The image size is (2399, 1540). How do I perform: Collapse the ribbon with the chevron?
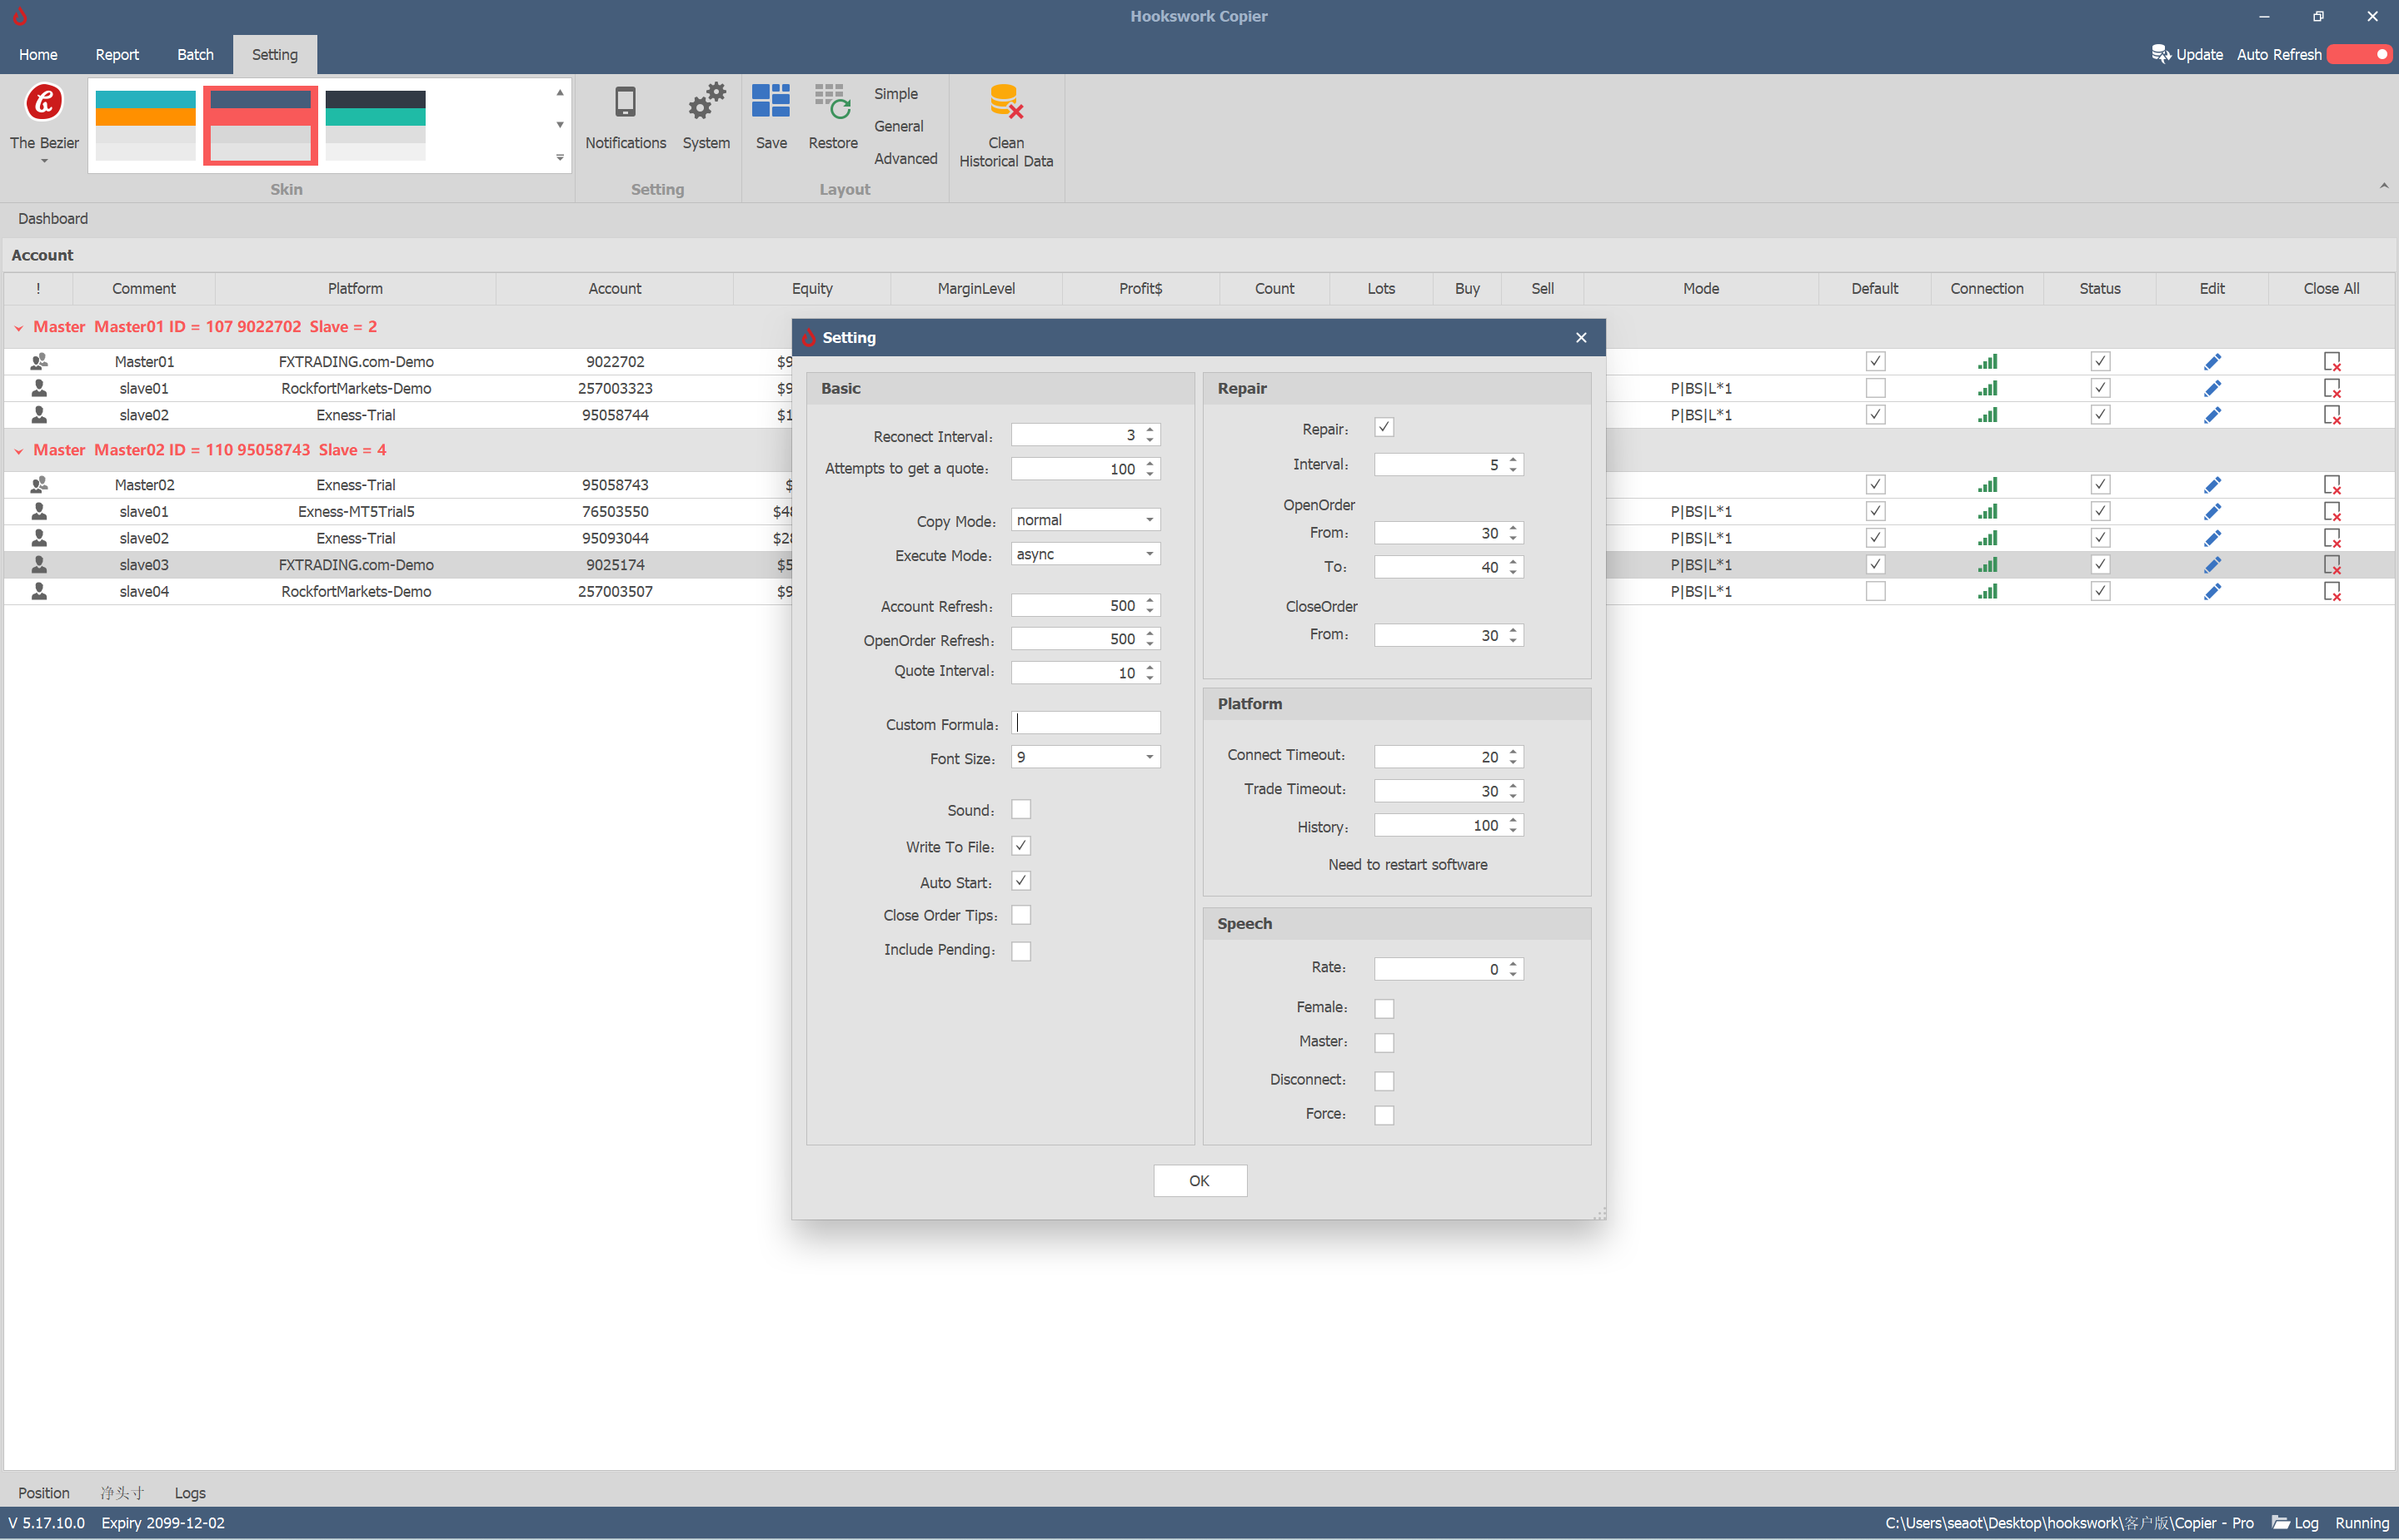coord(2383,186)
